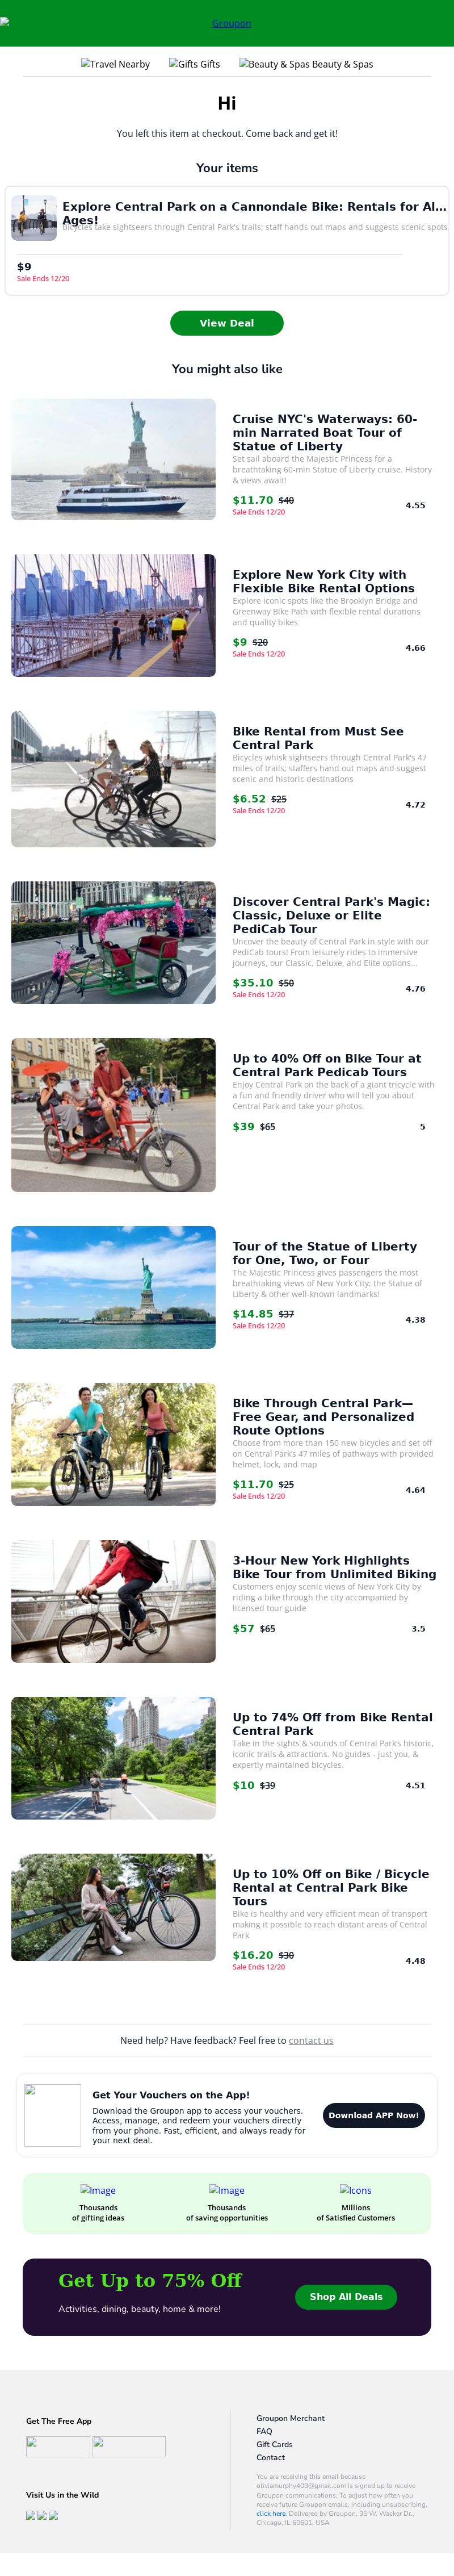Click the first social media icon
Viewport: 454px width, 2576px height.
click(31, 2514)
